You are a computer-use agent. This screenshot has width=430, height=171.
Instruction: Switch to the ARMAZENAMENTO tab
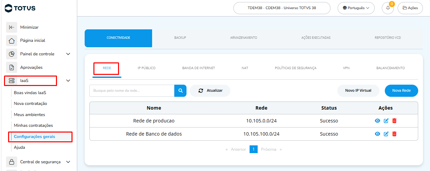coord(244,38)
